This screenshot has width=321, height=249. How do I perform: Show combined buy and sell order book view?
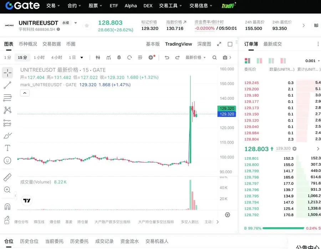[247, 61]
